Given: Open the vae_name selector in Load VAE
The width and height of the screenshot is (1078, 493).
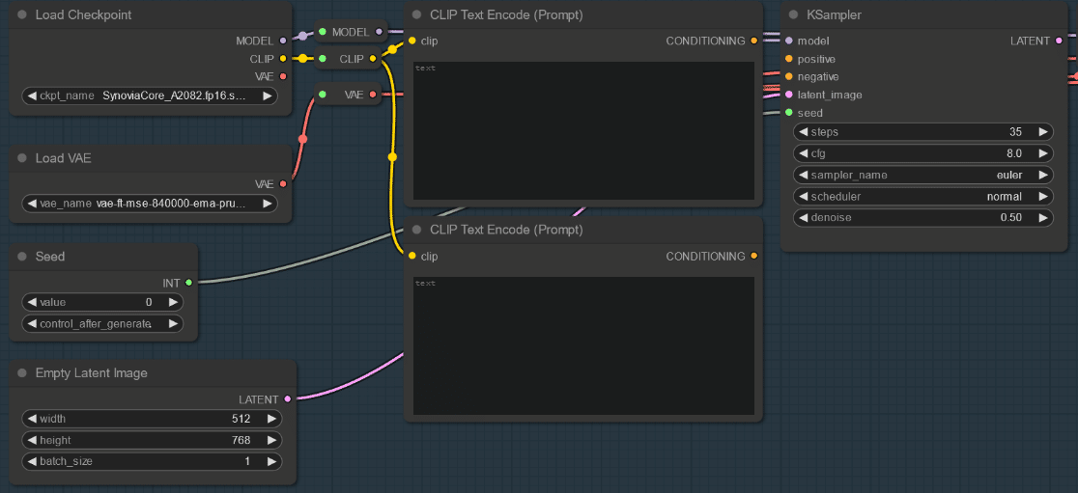Looking at the screenshot, I should 150,204.
